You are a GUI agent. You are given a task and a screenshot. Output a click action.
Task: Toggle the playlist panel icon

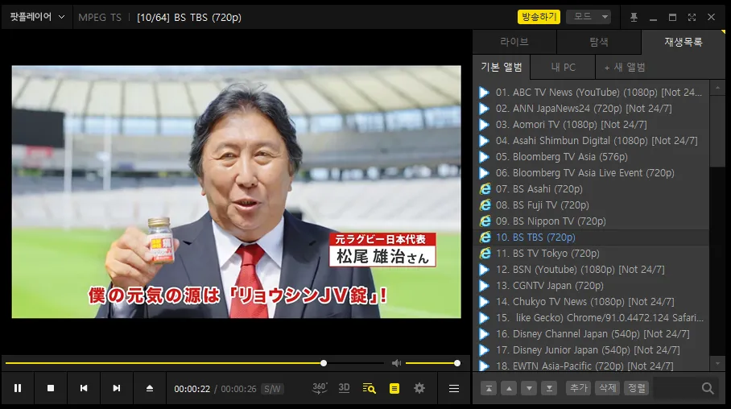click(x=394, y=388)
